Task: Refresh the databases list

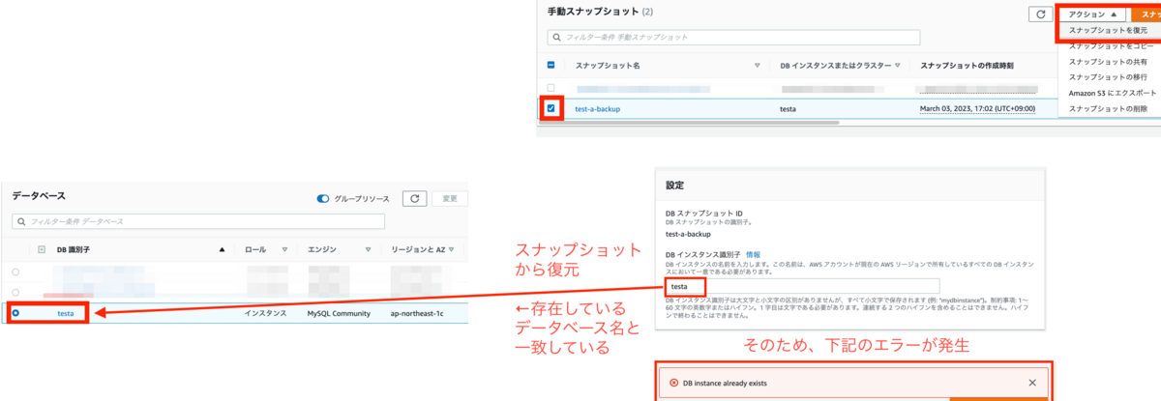Action: pos(414,198)
